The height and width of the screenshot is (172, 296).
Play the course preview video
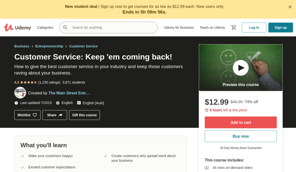[x=241, y=68]
